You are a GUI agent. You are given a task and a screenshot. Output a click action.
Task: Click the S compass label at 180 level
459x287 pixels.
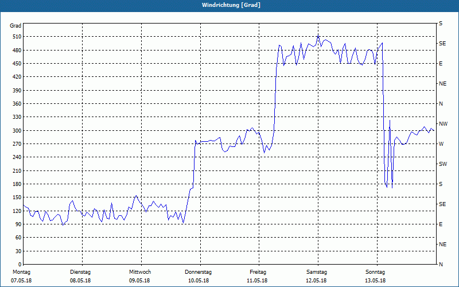click(441, 184)
